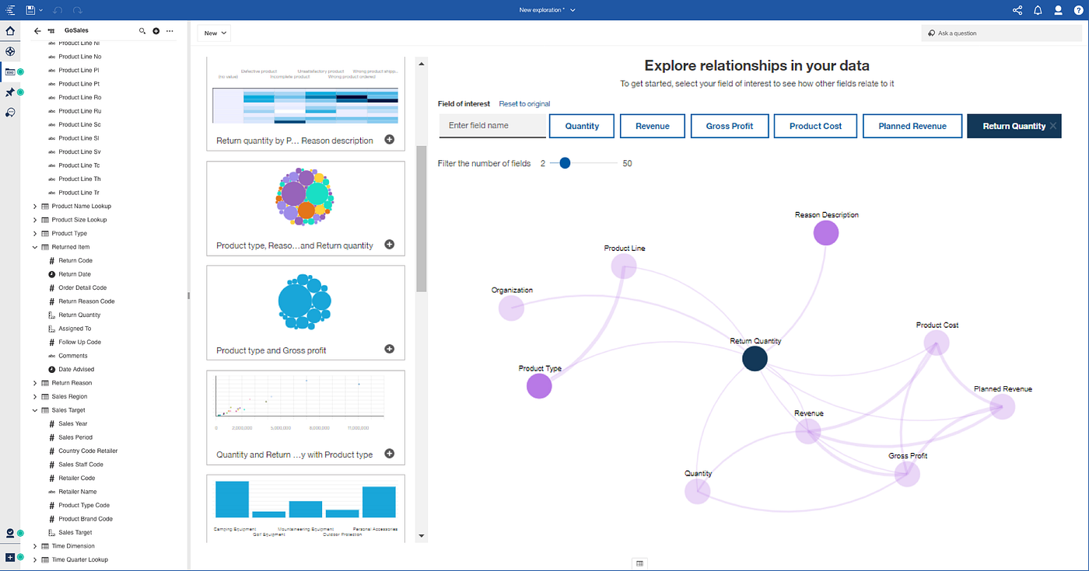The height and width of the screenshot is (571, 1089).
Task: Search within the GoSales source panel
Action: (x=142, y=30)
